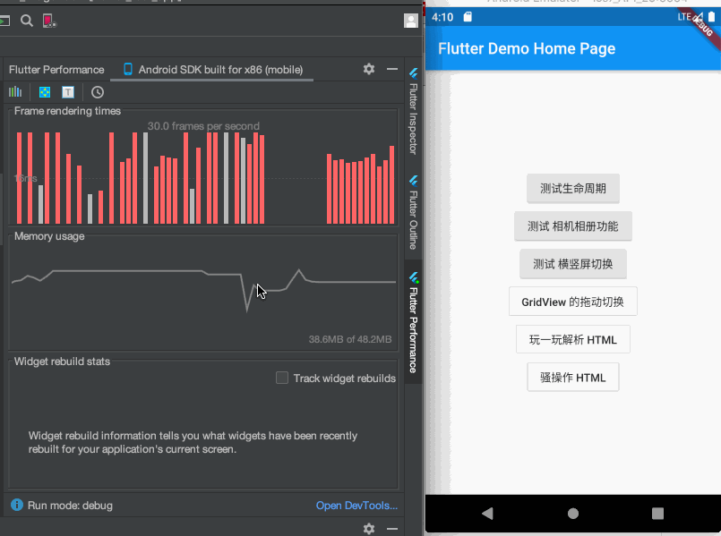Select the Android SDK built for x86 tab
The image size is (721, 536).
[x=212, y=70]
